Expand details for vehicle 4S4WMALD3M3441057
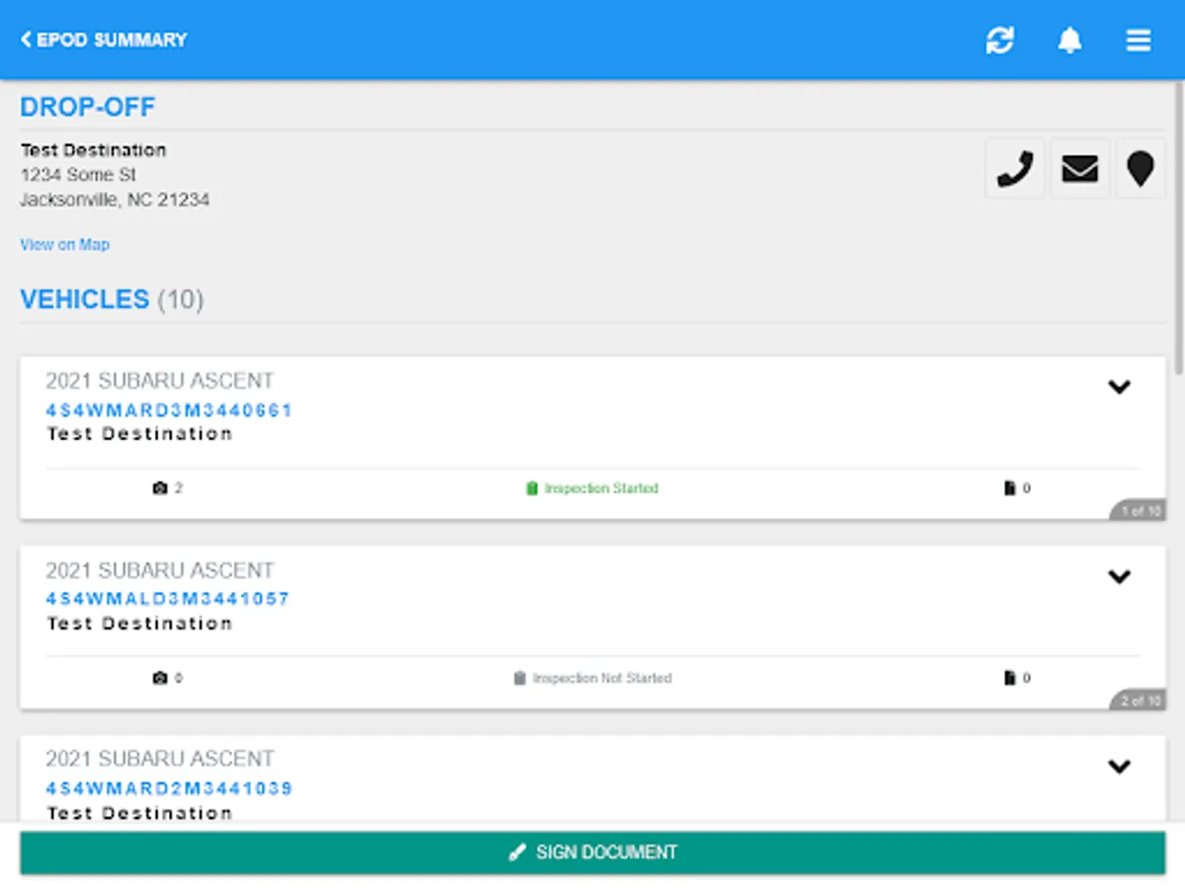This screenshot has width=1185, height=888. tap(1120, 577)
